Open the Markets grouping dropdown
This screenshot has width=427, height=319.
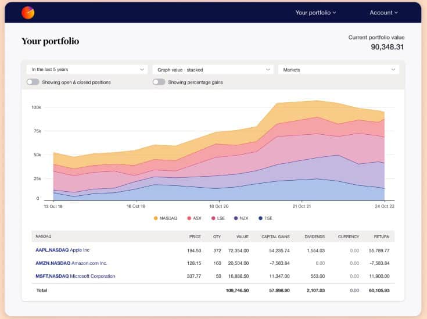pos(339,70)
